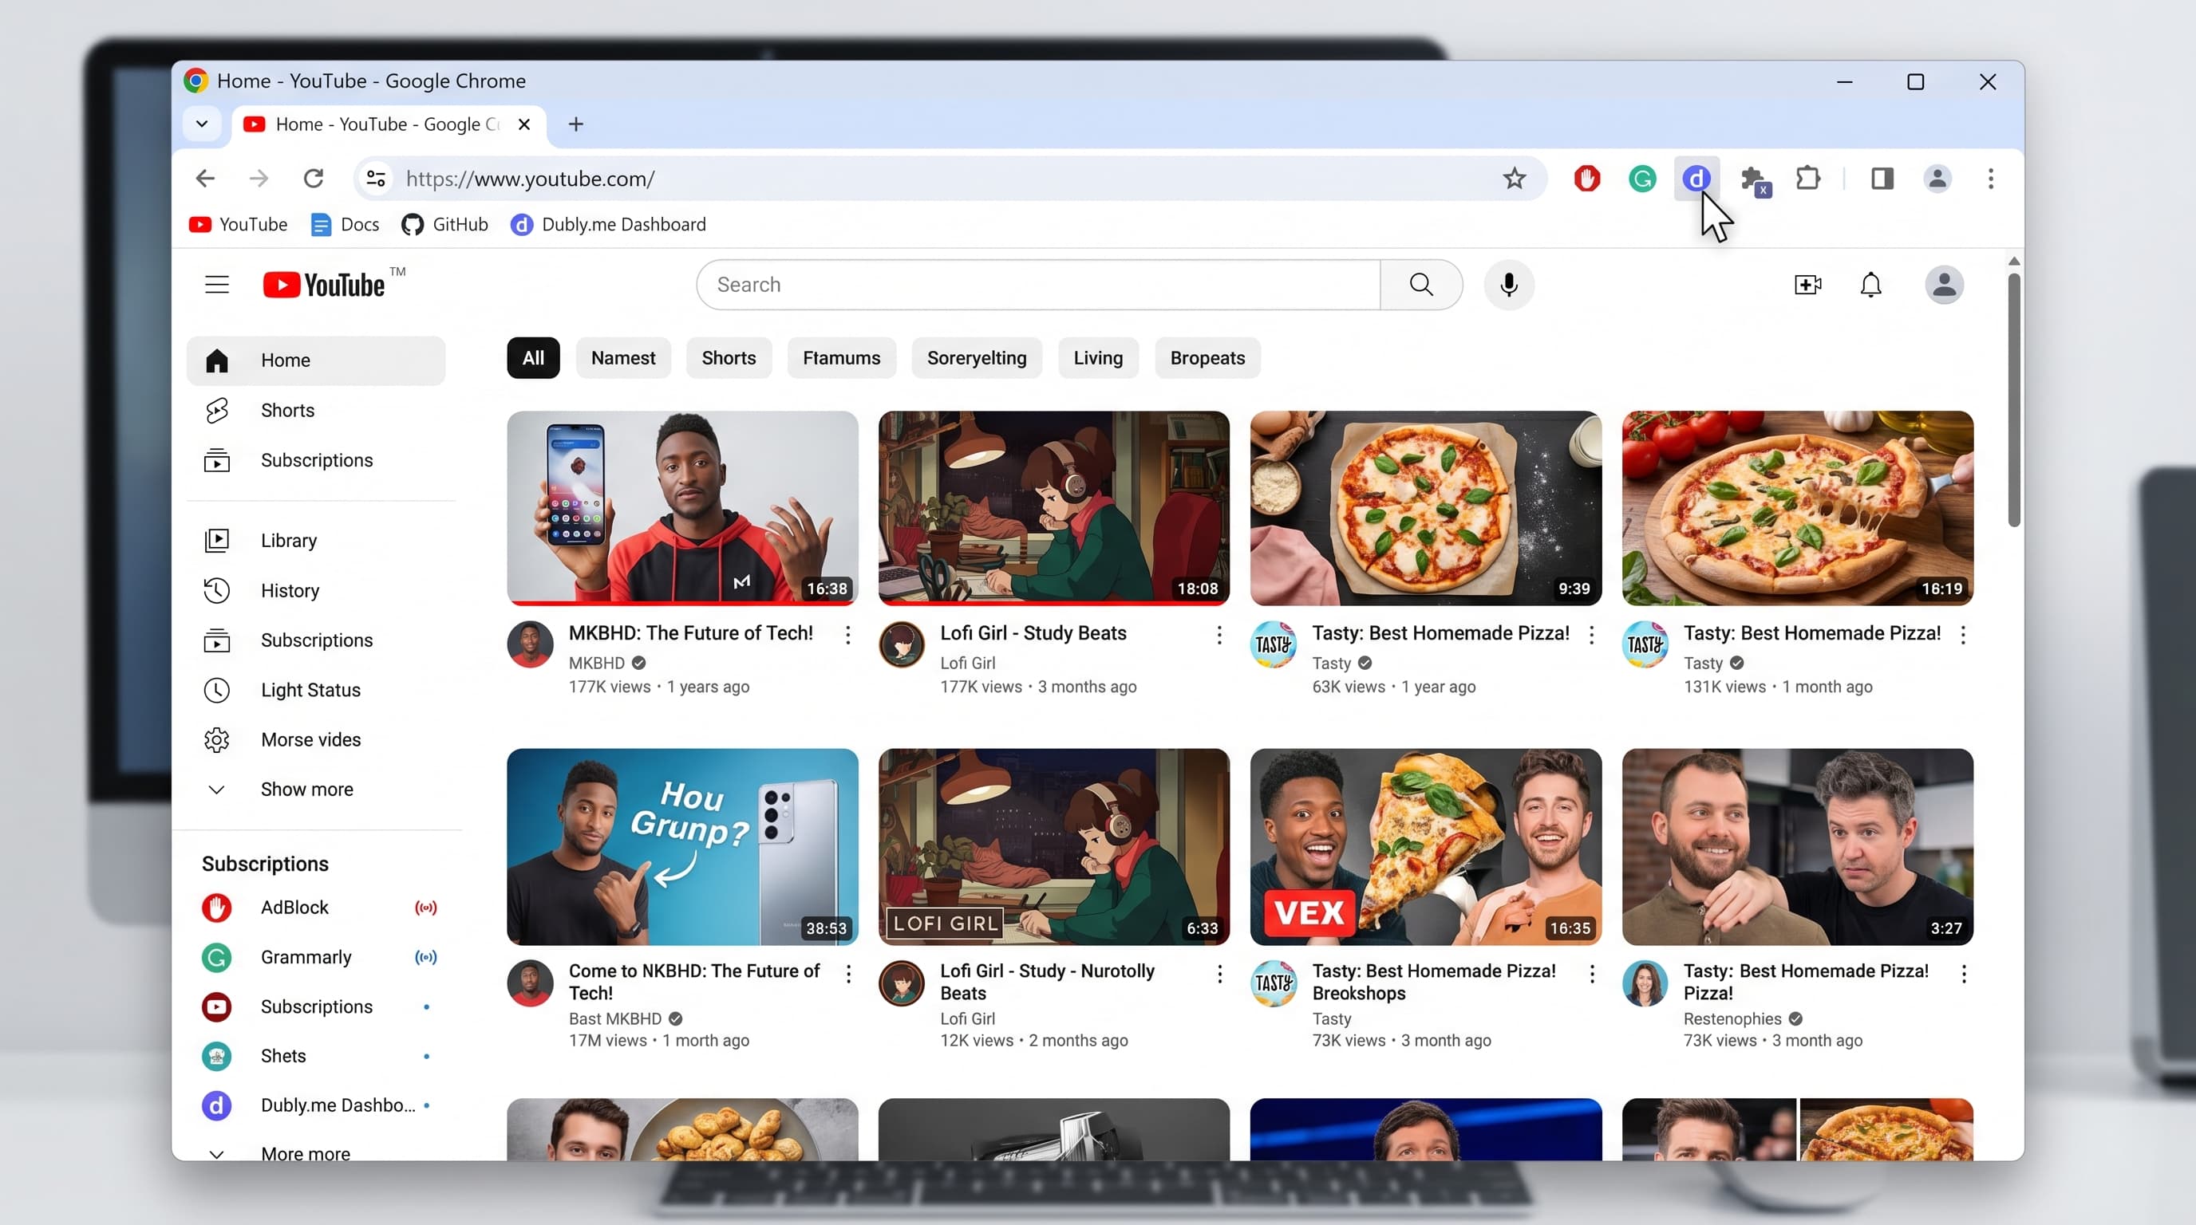
Task: Go back to the previous page
Action: [204, 179]
